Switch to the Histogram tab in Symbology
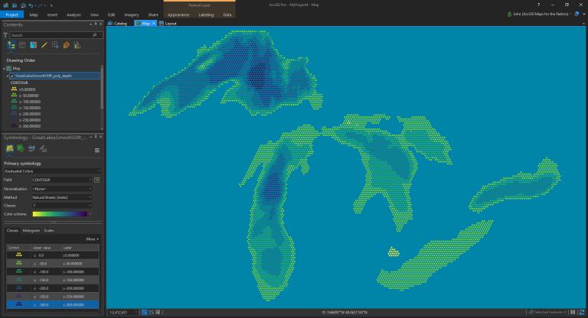Screen dimensions: 588x318 (31, 231)
